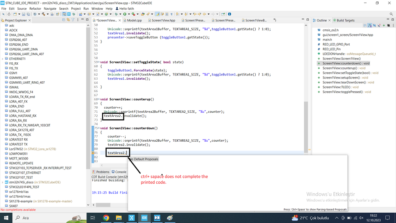This screenshot has width=396, height=223.
Task: Click the green Run button in toolbar
Action: click(125, 14)
